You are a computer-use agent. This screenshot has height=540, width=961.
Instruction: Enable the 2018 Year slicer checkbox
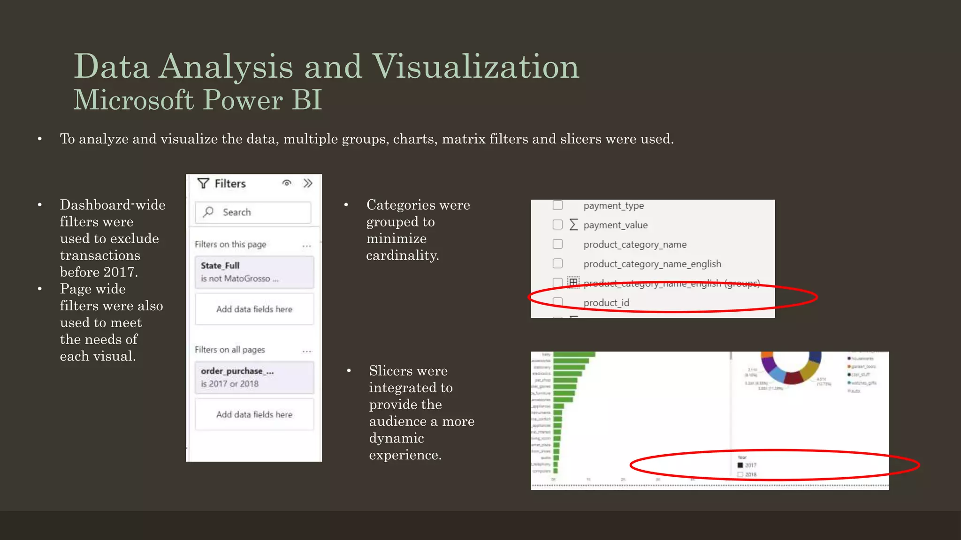coord(740,475)
